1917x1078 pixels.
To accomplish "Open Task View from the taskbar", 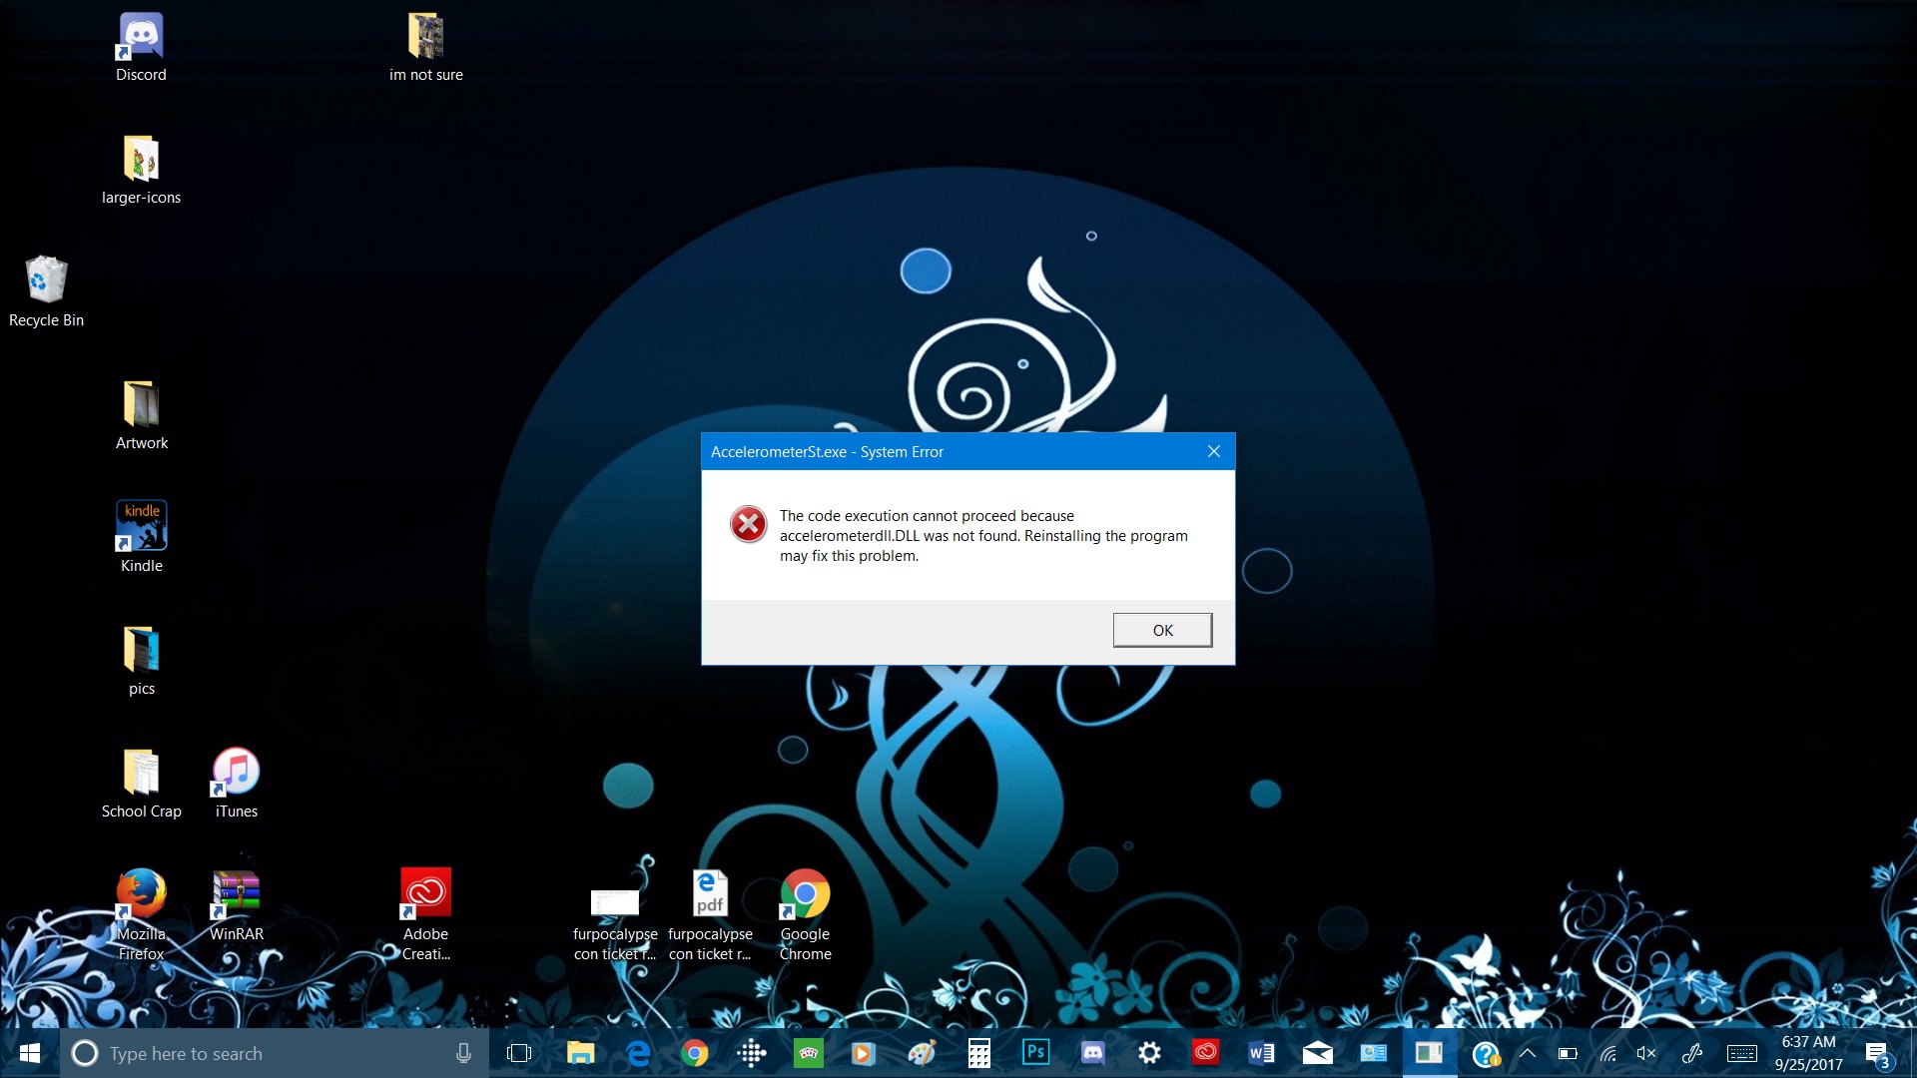I will coord(519,1053).
